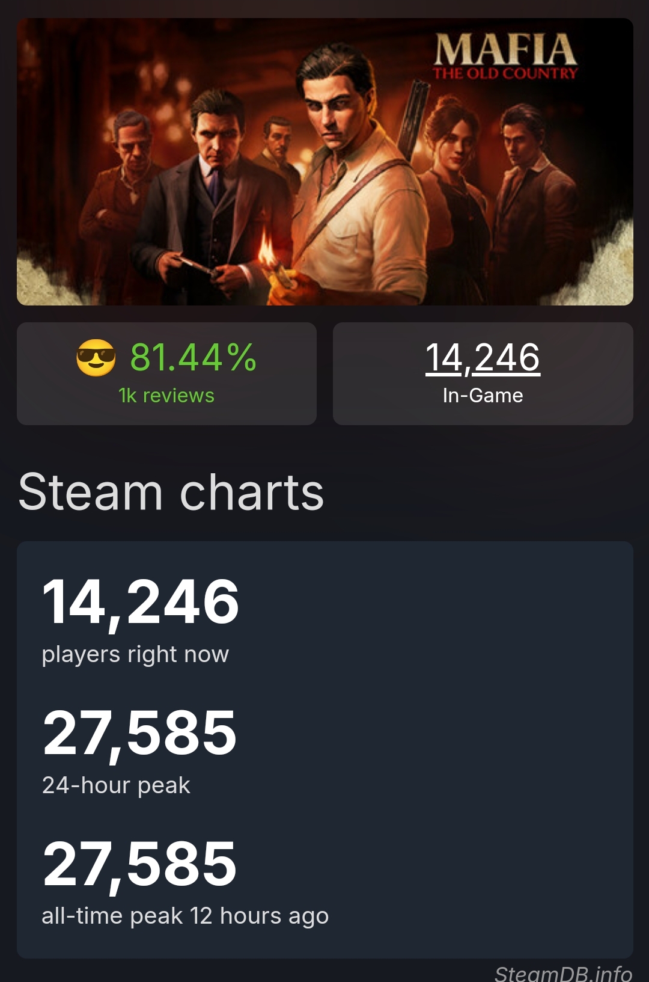Screen dimensions: 649x982
Task: Click the all-time peak 12 hours ago text
Action: (185, 916)
